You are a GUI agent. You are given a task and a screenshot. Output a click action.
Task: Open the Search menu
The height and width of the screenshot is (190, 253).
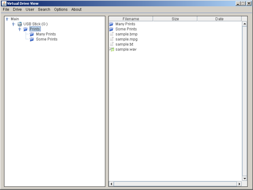[x=44, y=9]
